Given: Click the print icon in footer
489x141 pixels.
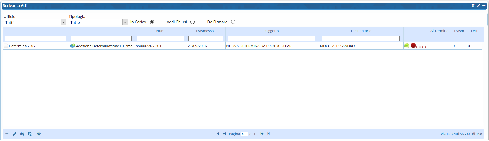Looking at the screenshot, I should pyautogui.click(x=22, y=134).
